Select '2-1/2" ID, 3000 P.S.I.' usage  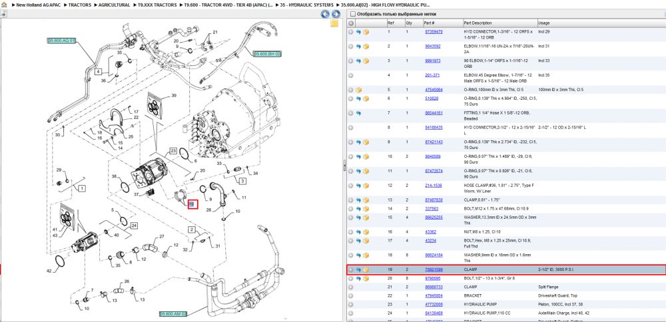555,270
